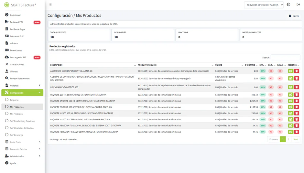Open the company selector SERVICIOS OPERACION Y ADM
The width and height of the screenshot is (304, 173).
[x=264, y=5]
